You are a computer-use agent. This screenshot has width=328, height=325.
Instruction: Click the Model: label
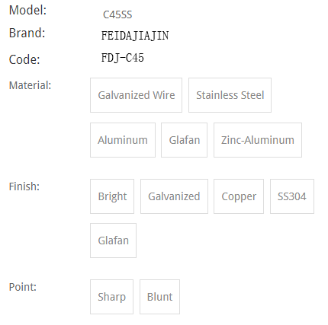point(27,10)
